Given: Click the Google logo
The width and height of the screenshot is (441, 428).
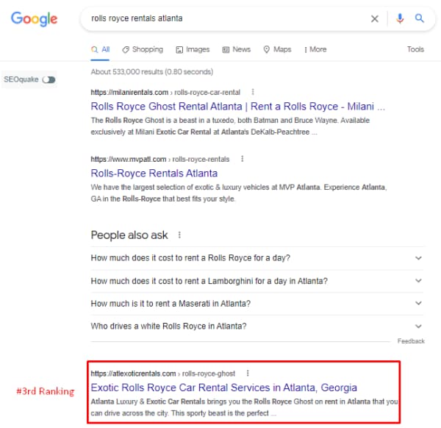Looking at the screenshot, I should coord(34,19).
